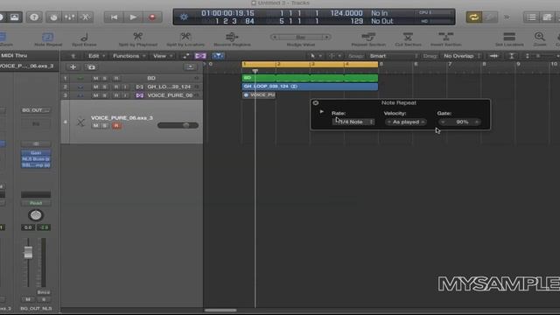
Task: Toggle the automation curves button in tracks menu bar
Action: tap(186, 56)
